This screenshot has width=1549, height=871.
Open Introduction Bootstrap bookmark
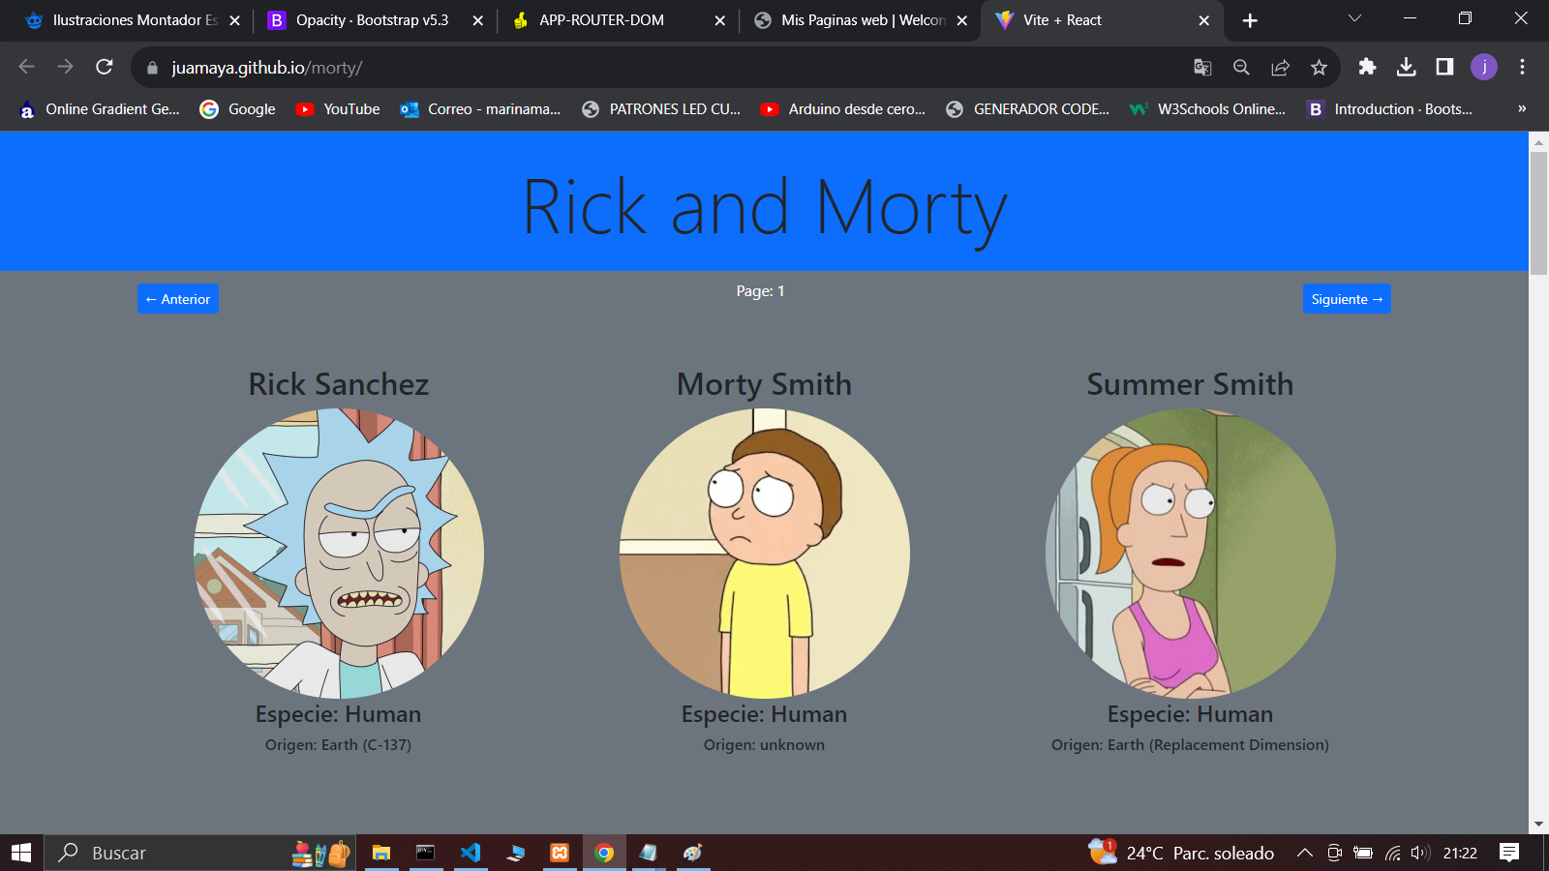(1389, 108)
